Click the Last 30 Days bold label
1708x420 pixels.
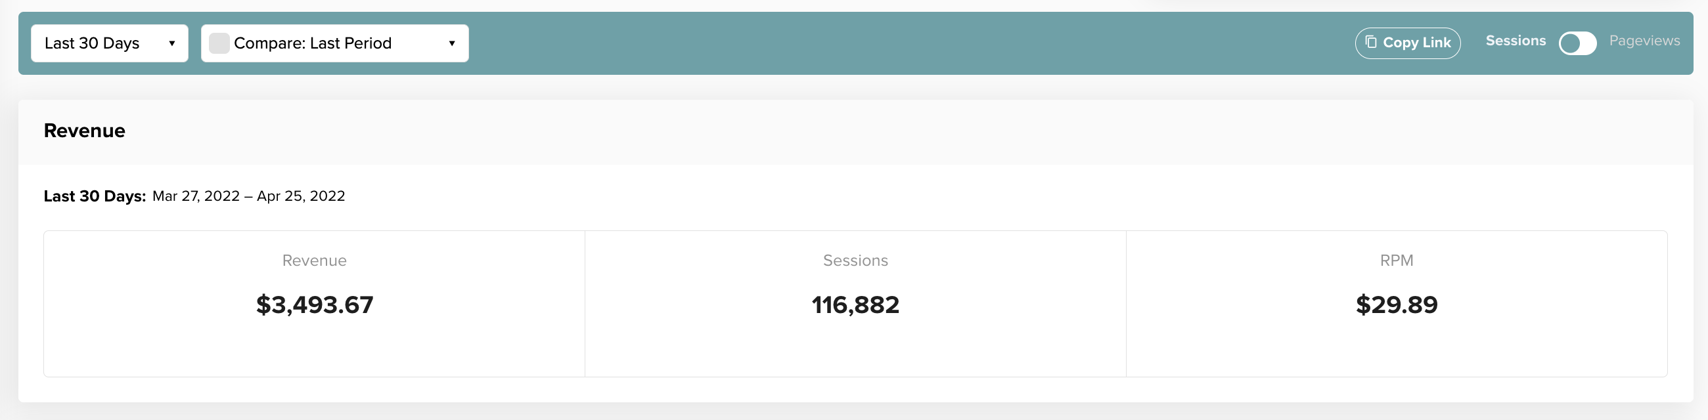click(95, 196)
